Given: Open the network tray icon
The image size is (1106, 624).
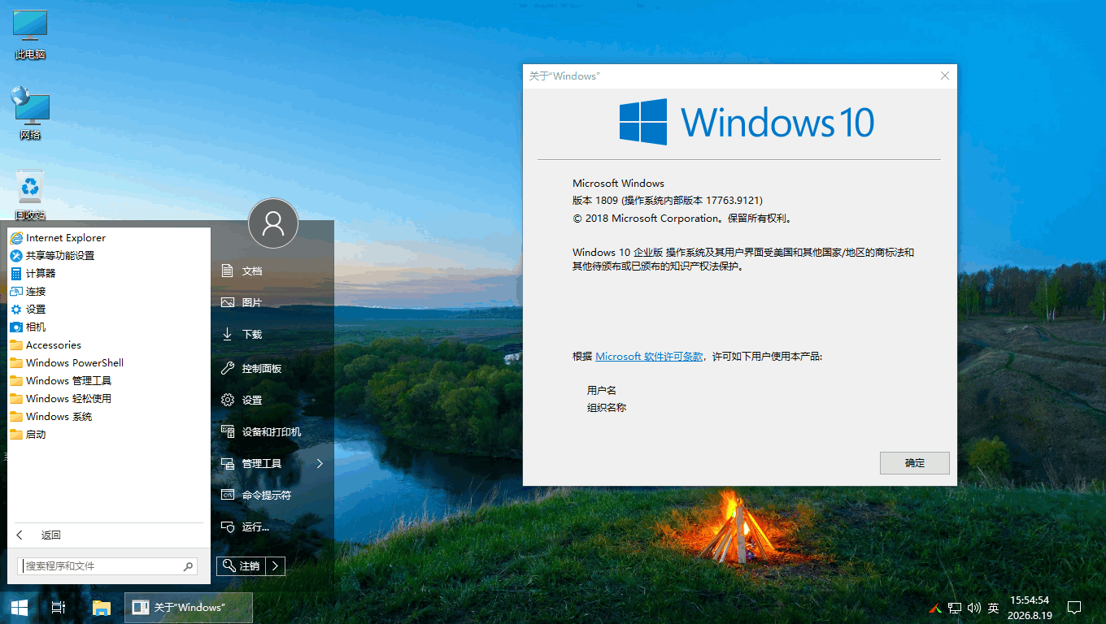Looking at the screenshot, I should tap(954, 608).
